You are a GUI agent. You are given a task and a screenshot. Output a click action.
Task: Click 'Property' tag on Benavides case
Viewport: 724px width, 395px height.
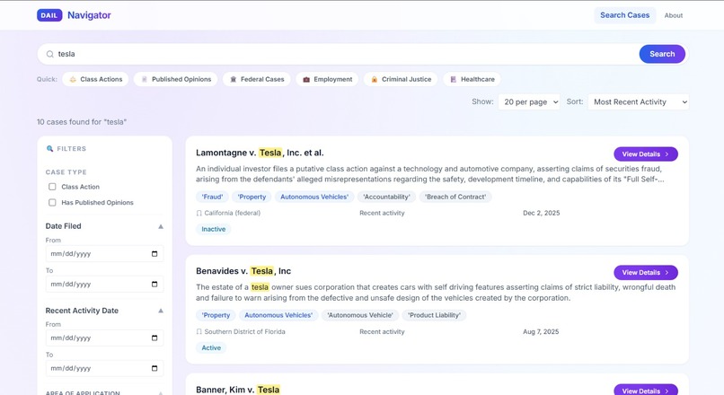point(216,315)
